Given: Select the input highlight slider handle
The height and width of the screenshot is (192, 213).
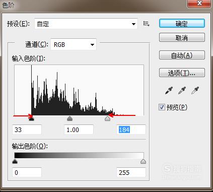Looking at the screenshot, I should pyautogui.click(x=107, y=118).
